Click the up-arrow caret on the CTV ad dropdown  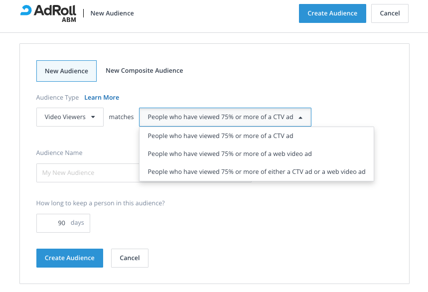coord(300,118)
